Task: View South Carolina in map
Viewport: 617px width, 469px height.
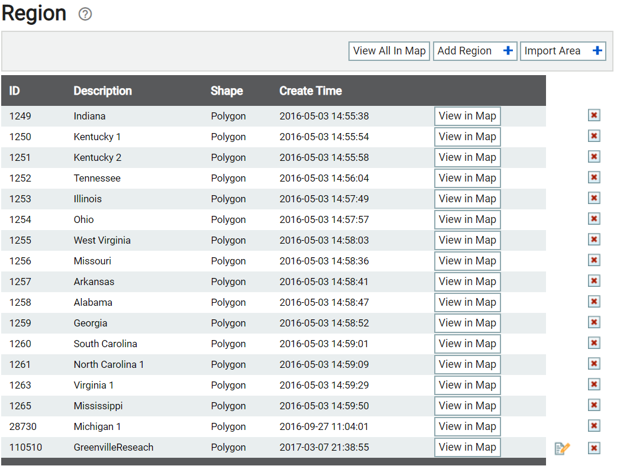Action: tap(467, 344)
